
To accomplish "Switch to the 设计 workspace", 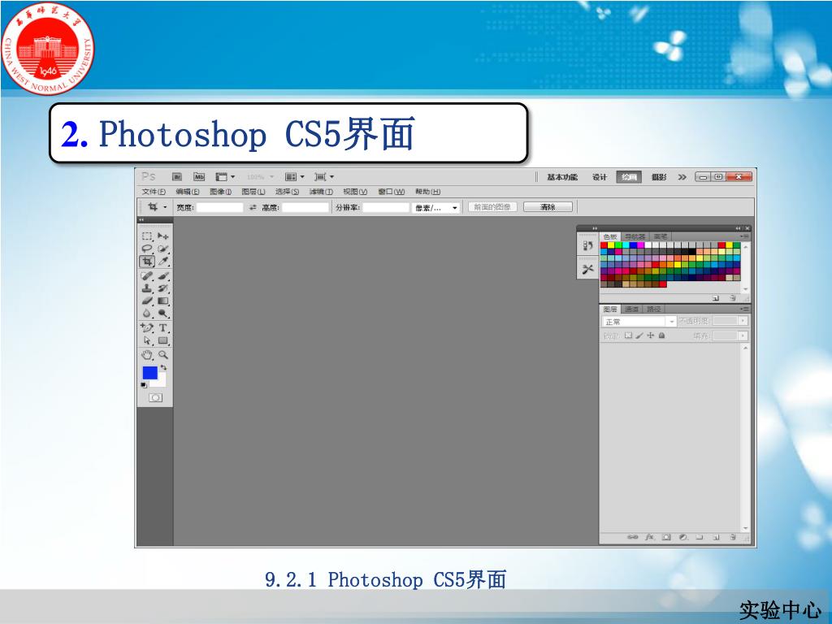I will click(x=600, y=176).
